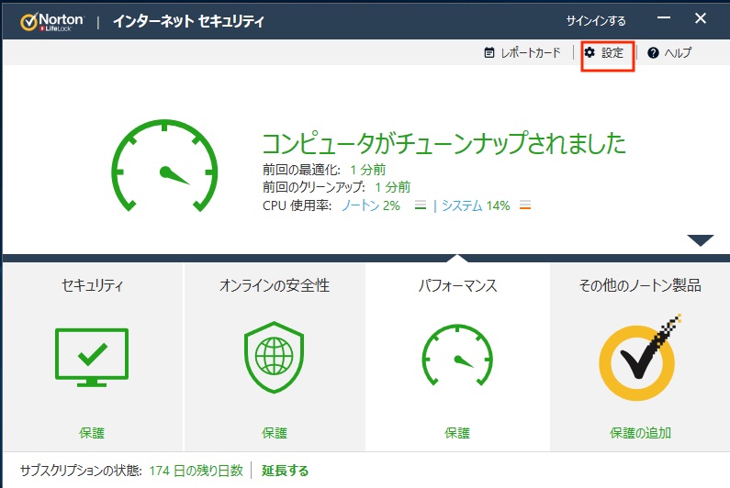Viewport: 730px width, 488px height.
Task: Click the パフォーマンス gauge icon in tile
Action: 457,355
